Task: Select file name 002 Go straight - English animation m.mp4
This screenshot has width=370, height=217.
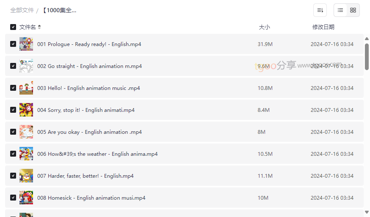Action: tap(89, 66)
